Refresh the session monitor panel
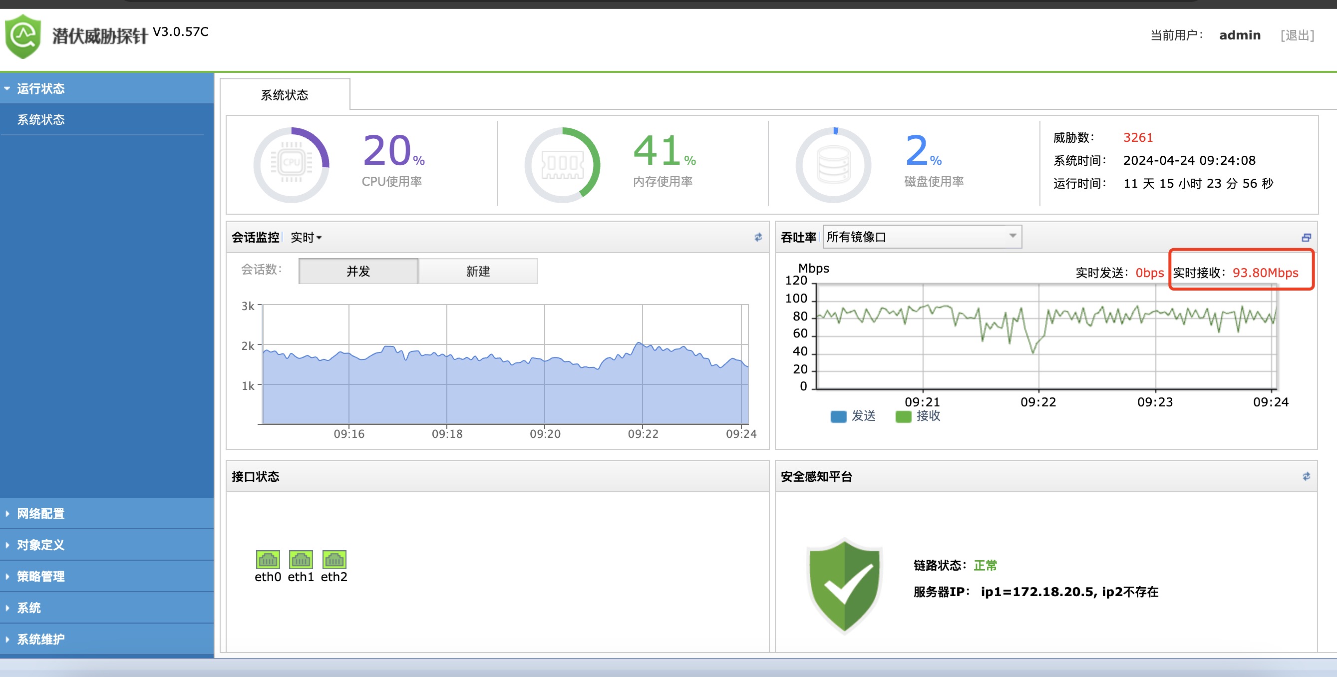1337x677 pixels. click(x=758, y=237)
